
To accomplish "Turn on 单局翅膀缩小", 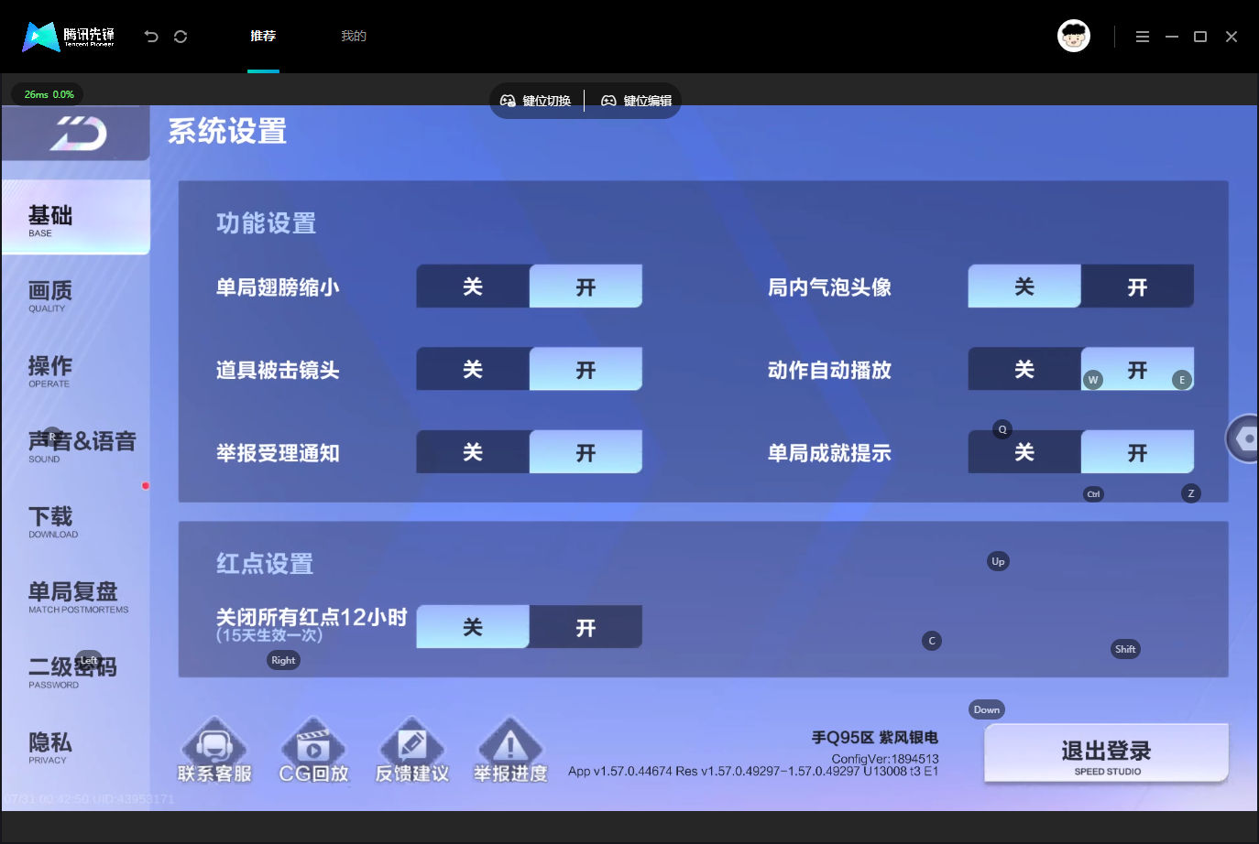I will click(x=586, y=287).
